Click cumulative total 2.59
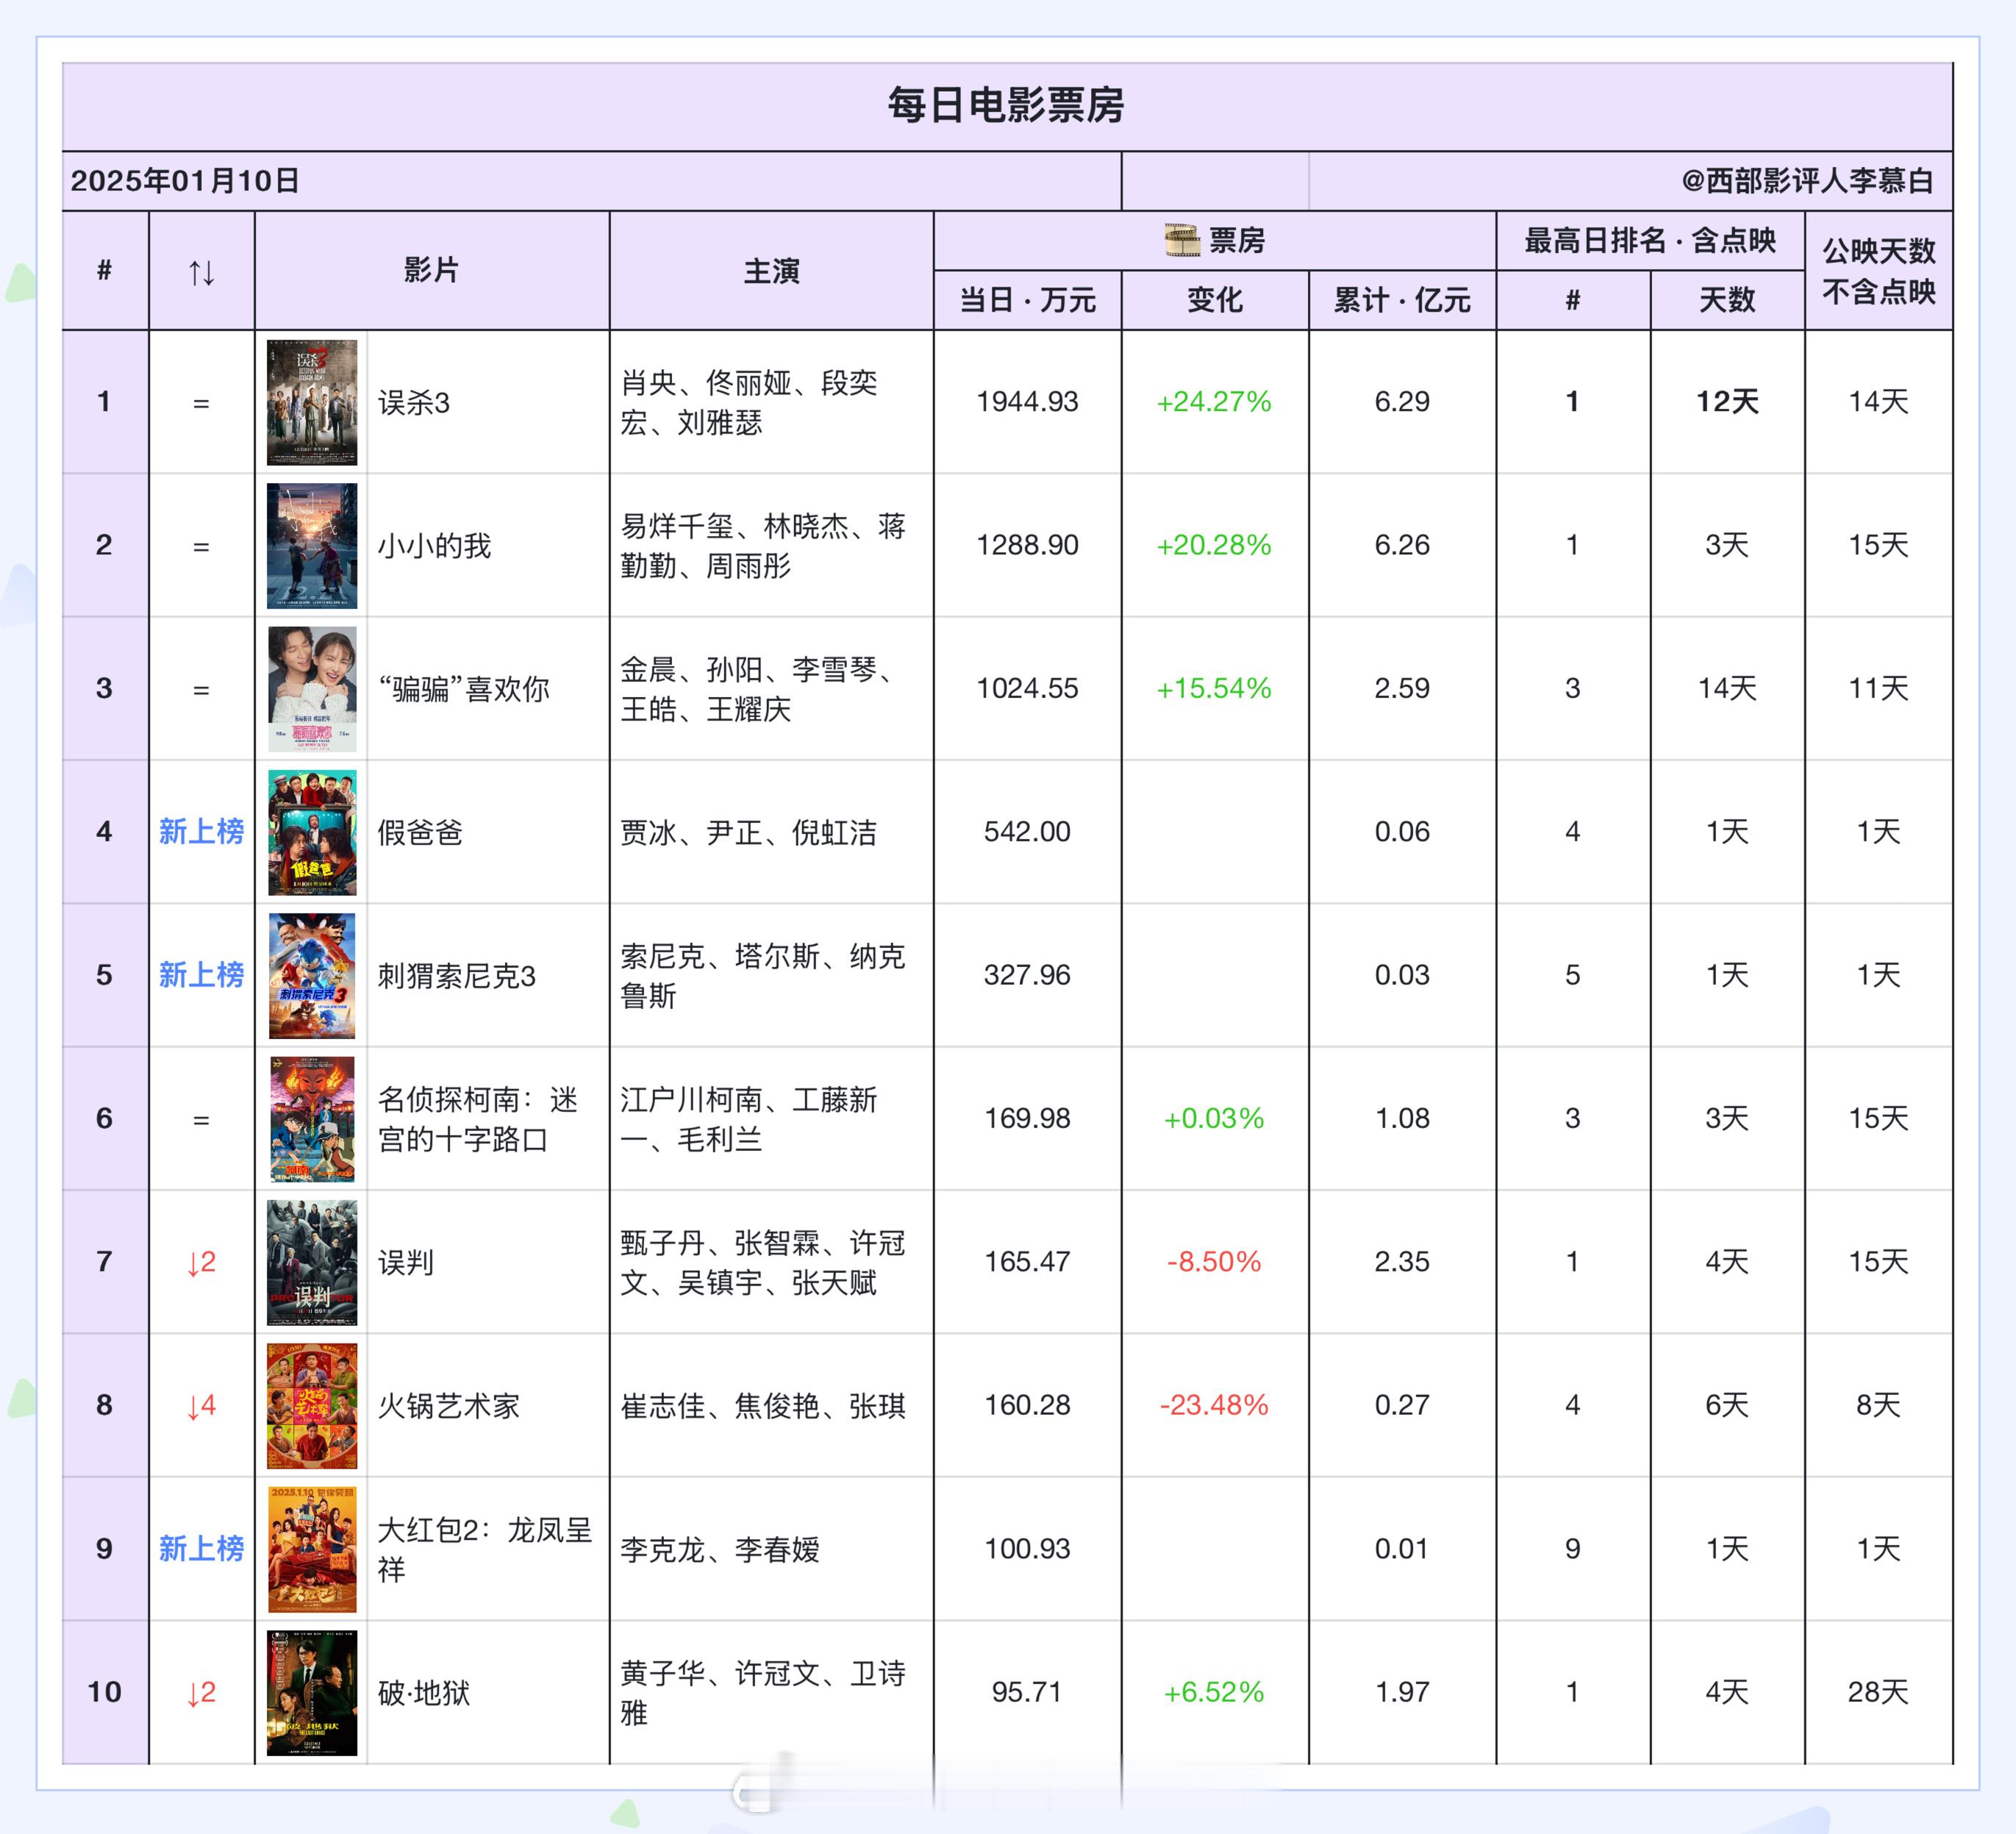The width and height of the screenshot is (2016, 1834). pos(1402,688)
